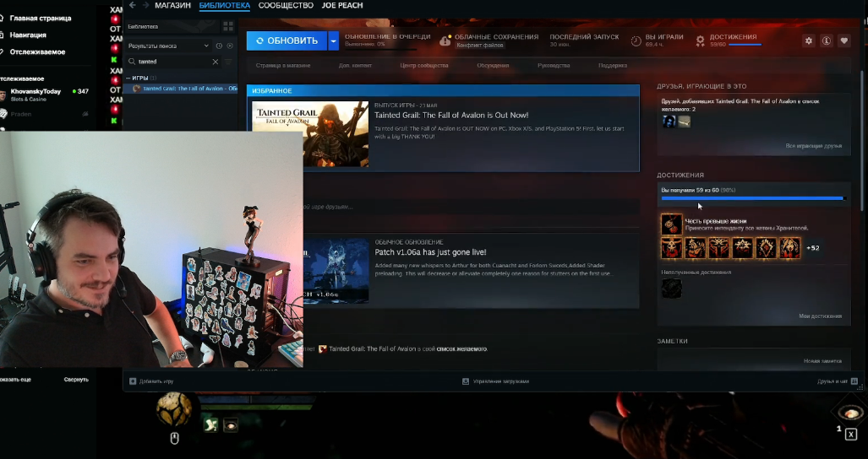Open 'Доп. контент' tab
The image size is (868, 459).
coord(355,65)
